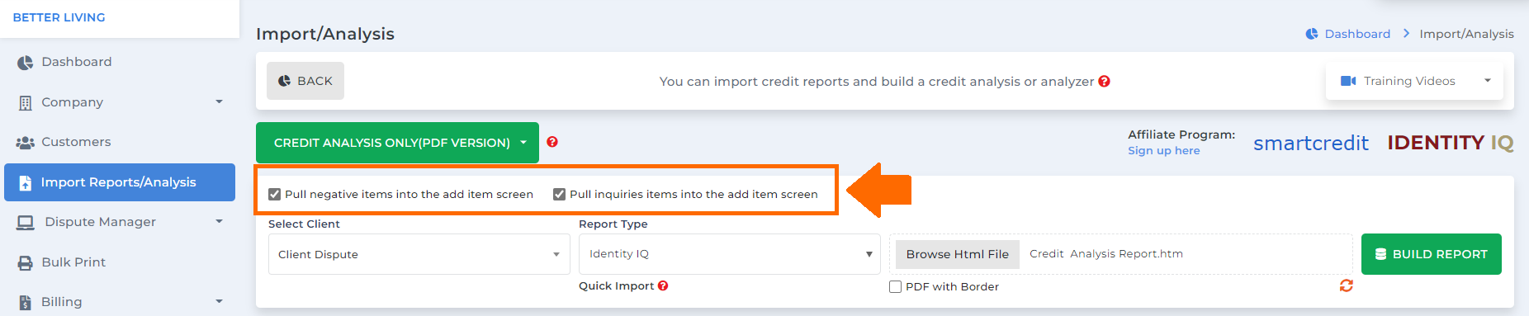Uncheck Pull inquiries items into add item screen
Image resolution: width=1529 pixels, height=316 pixels.
pos(559,195)
